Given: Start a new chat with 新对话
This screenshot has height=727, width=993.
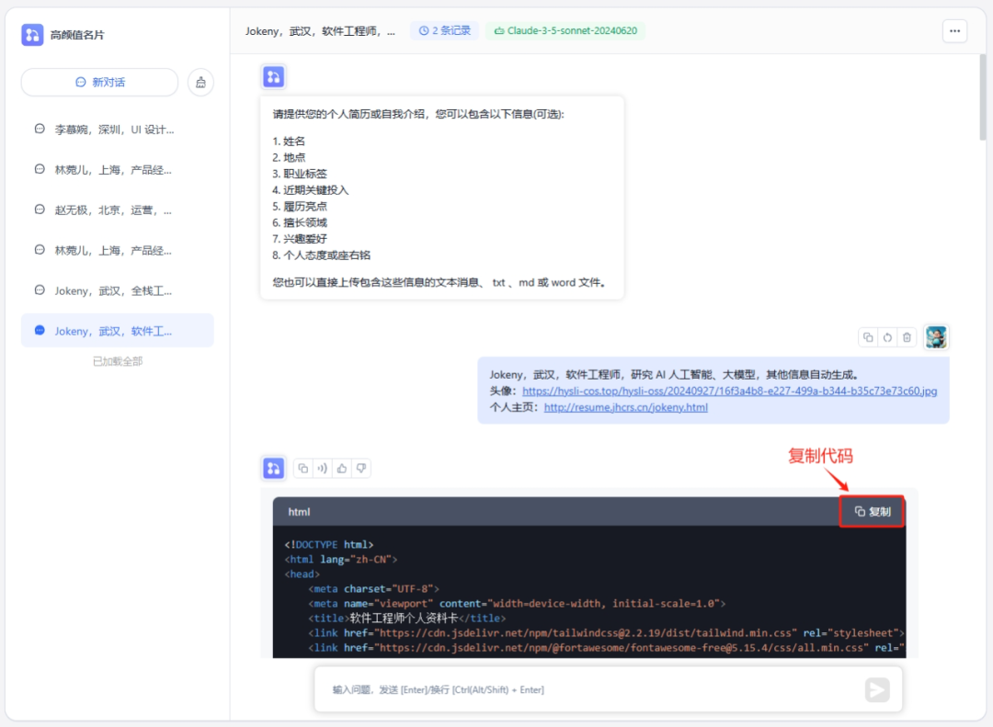Looking at the screenshot, I should pos(99,82).
